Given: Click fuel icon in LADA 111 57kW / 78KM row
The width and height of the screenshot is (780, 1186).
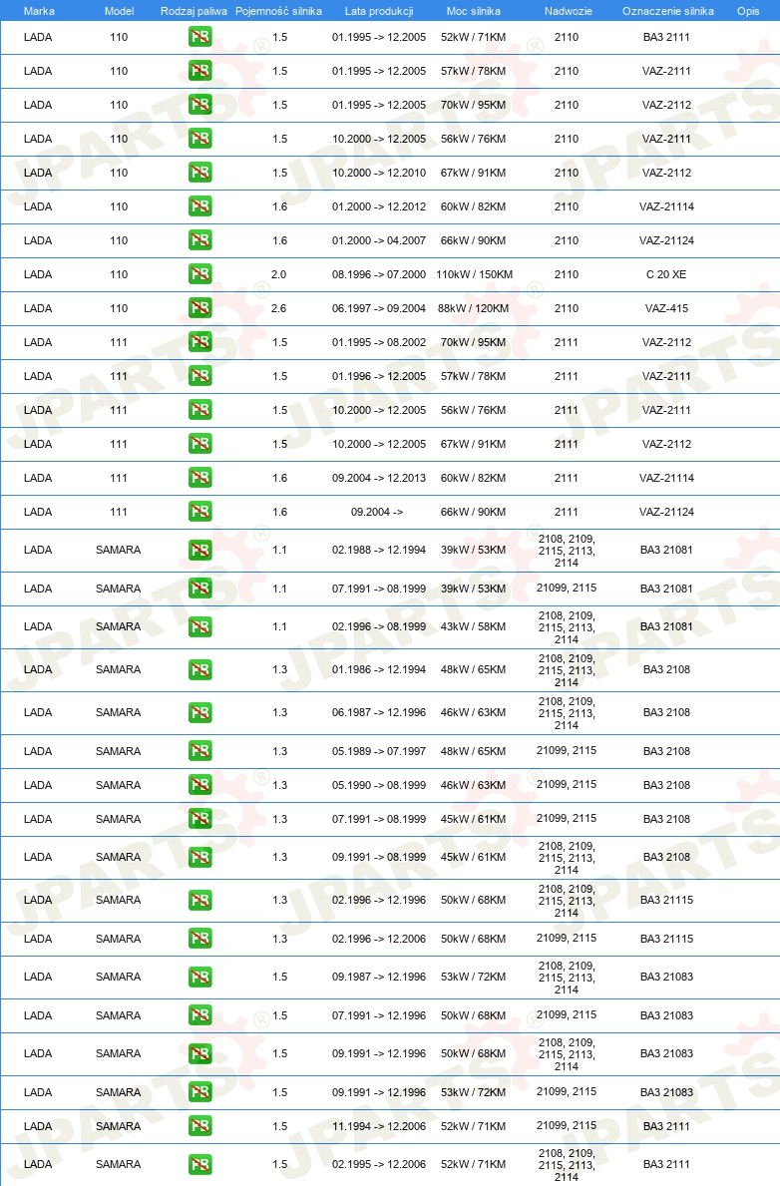Looking at the screenshot, I should pos(199,376).
